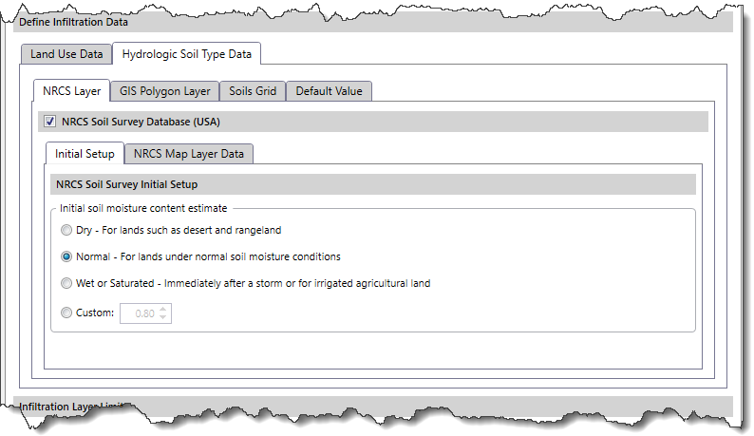Increase the Custom value with the up arrow

[x=164, y=308]
